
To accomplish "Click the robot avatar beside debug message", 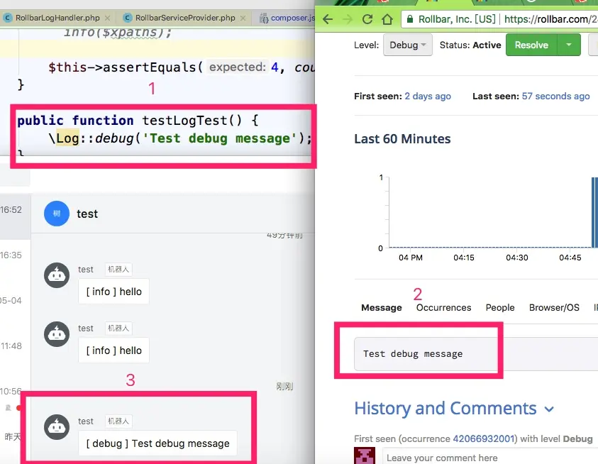I will [57, 426].
